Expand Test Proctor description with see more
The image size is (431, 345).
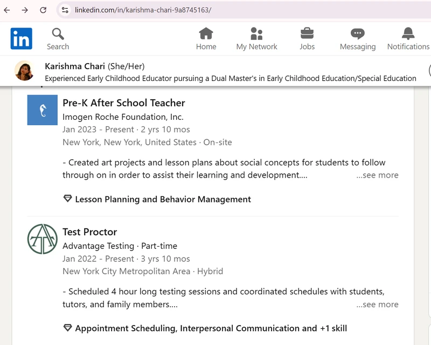[x=377, y=305]
